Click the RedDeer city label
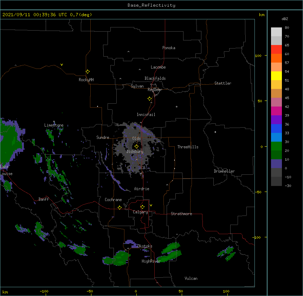 [x=155, y=90]
